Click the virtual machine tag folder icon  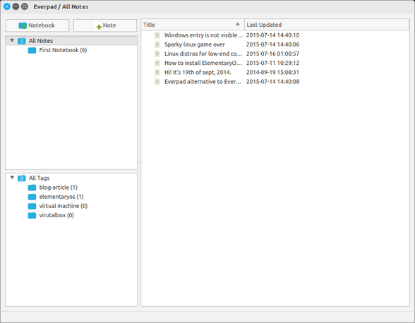pos(32,206)
